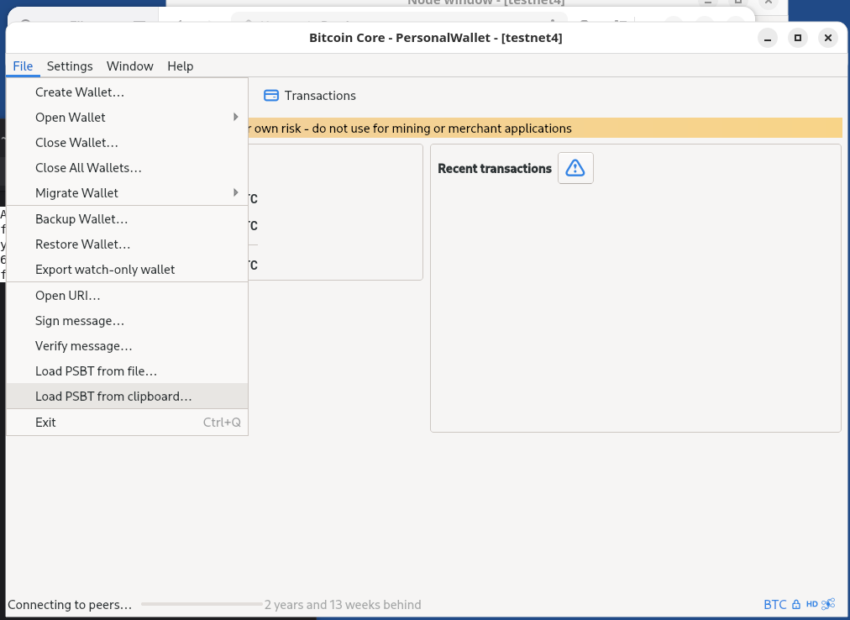Click the HD wallet status icon
850x620 pixels.
[x=811, y=604]
